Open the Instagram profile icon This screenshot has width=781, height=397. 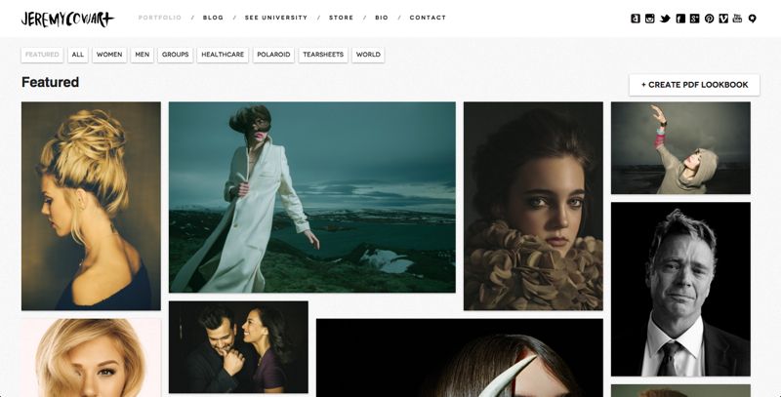(649, 19)
